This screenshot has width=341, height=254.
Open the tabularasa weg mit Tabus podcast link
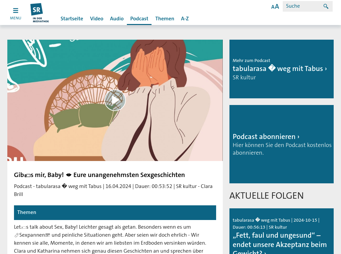(x=280, y=69)
